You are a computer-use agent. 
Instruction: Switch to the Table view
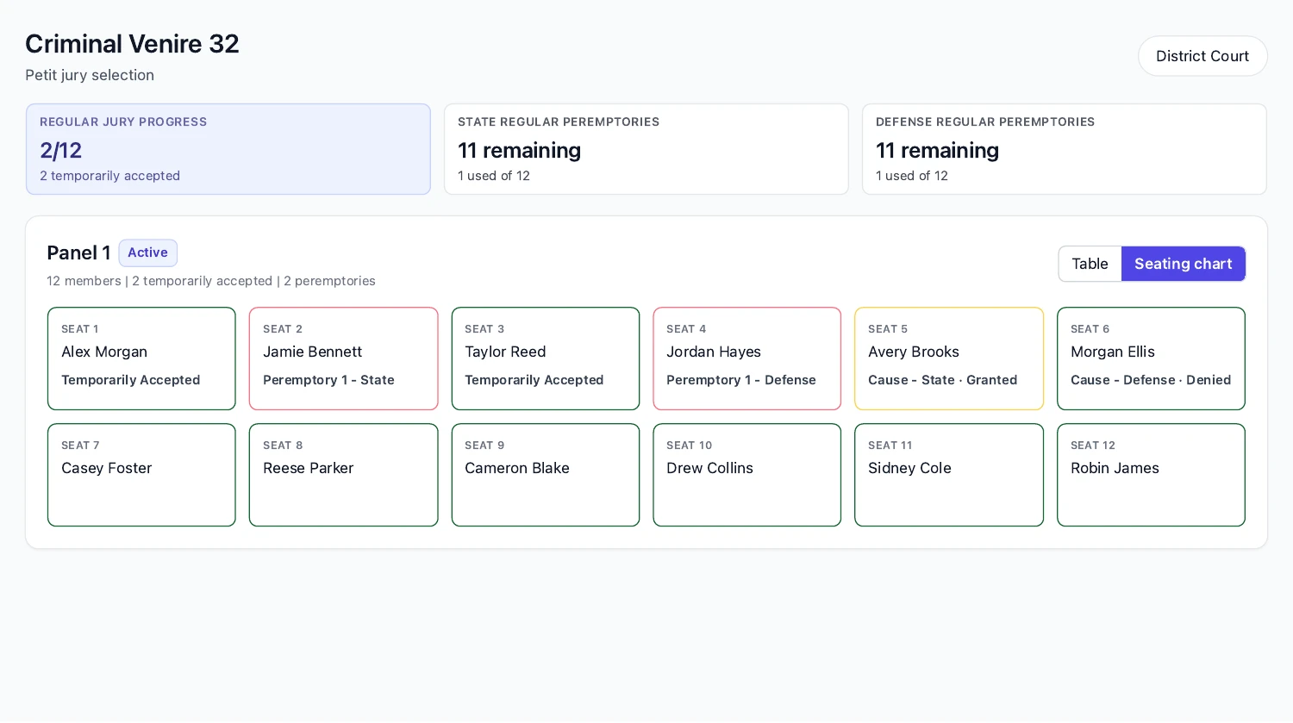[1090, 264]
